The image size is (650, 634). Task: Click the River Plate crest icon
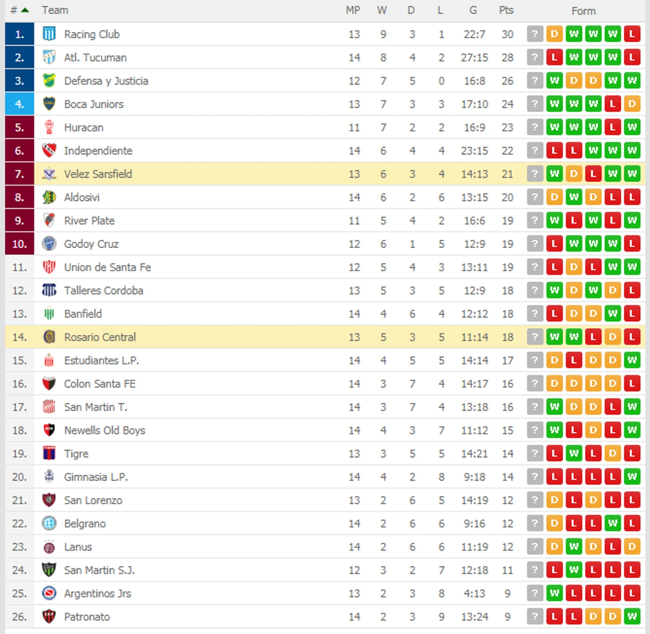click(x=49, y=220)
